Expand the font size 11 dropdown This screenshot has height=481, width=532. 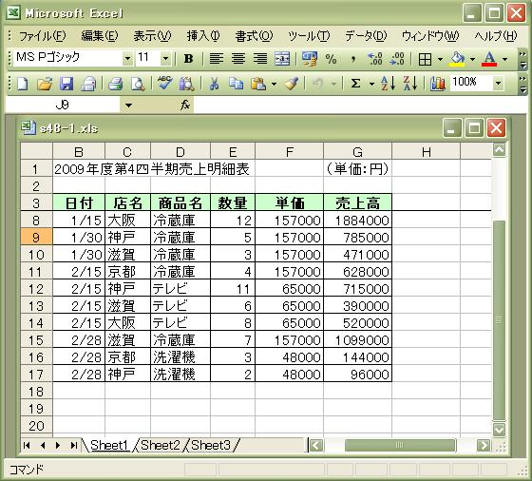tap(165, 59)
